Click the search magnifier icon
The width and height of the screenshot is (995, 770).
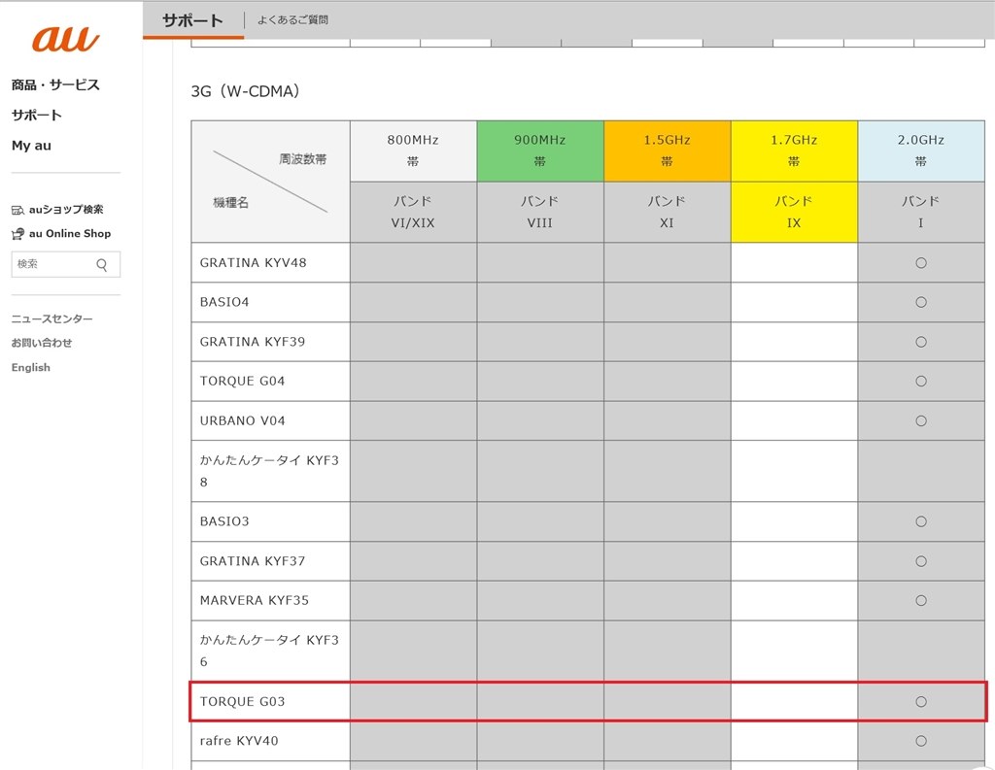tap(101, 264)
